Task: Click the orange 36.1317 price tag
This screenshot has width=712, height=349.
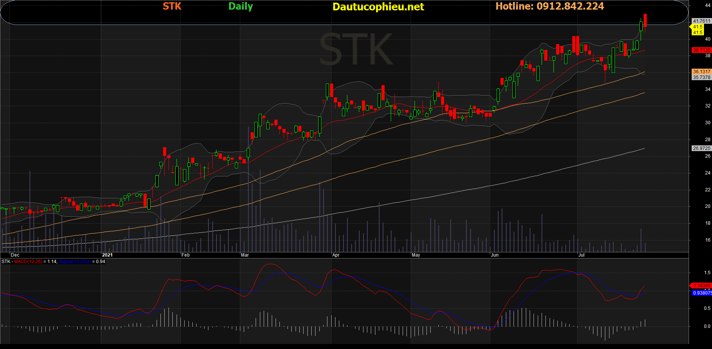Action: point(701,72)
